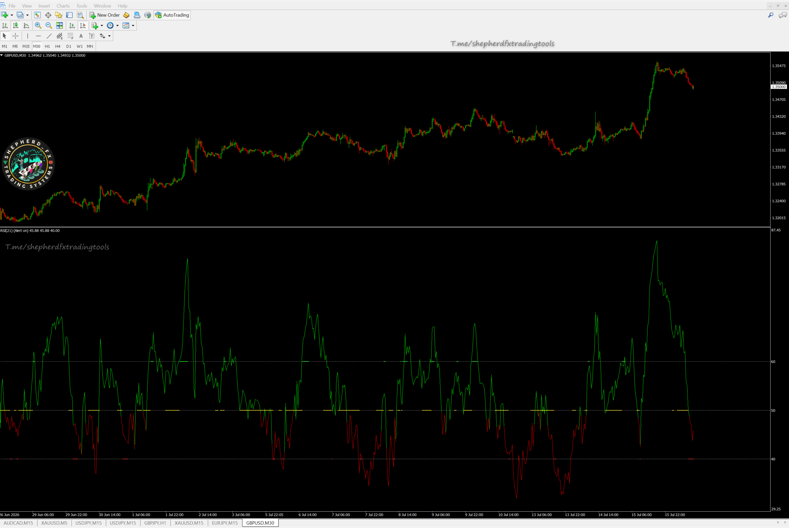The width and height of the screenshot is (789, 528).
Task: Switch timeframe to M15
Action: (26, 47)
